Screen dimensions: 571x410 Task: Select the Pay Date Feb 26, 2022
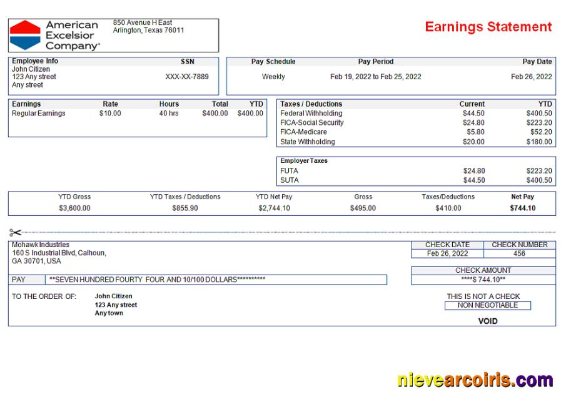(531, 77)
